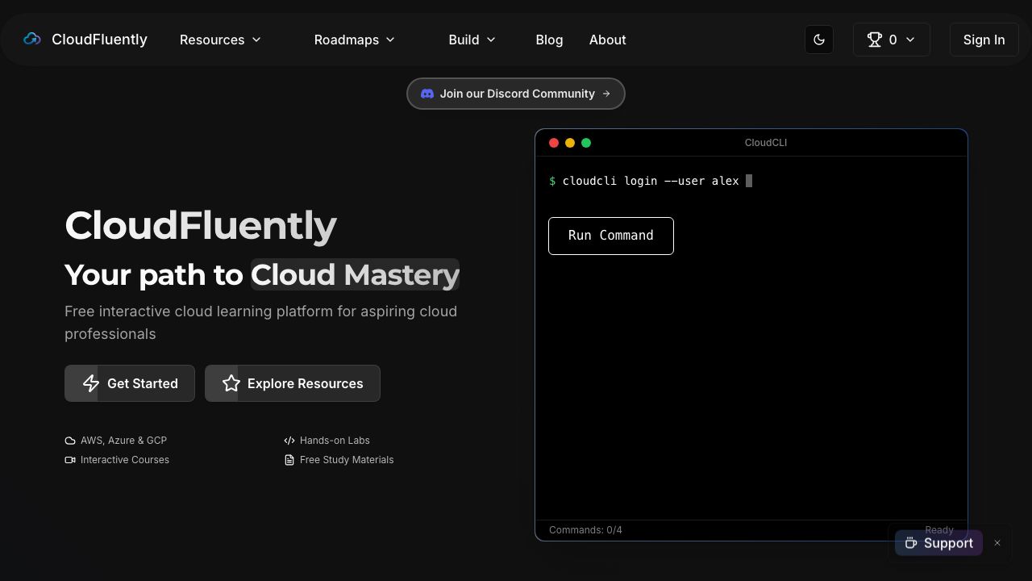This screenshot has height=581, width=1032.
Task: Click the red dot in the CloudCLI title bar
Action: tap(554, 143)
